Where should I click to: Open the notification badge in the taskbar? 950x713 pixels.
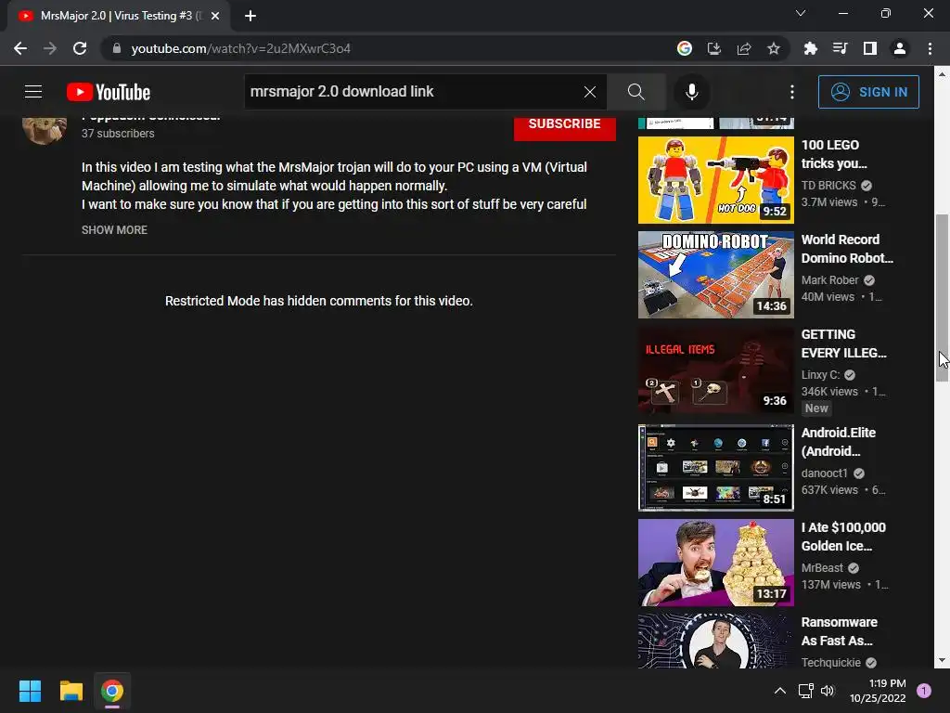(x=924, y=691)
